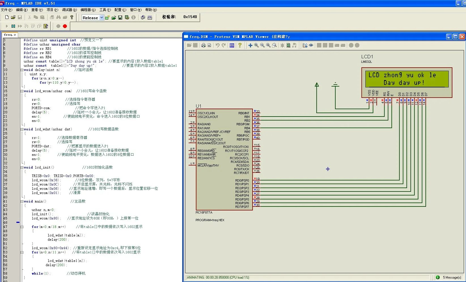Collapse the main function code fold
The height and width of the screenshot is (282, 466).
pyautogui.click(x=22, y=201)
